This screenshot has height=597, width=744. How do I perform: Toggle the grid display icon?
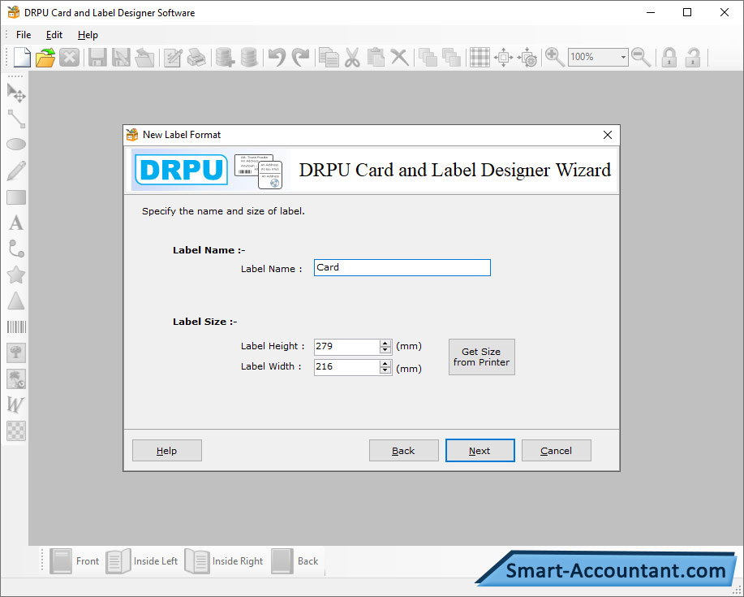(x=480, y=58)
